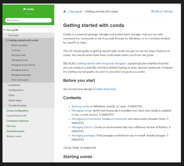Open Installation in sidebar

tap(15, 85)
